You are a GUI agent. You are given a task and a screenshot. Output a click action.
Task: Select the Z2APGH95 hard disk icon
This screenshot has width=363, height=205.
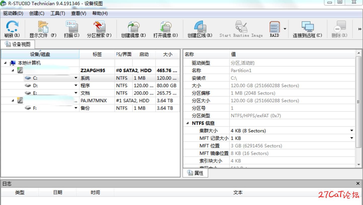20,71
